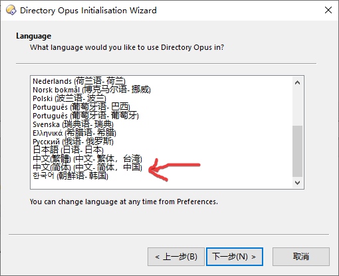
Task: Select 한국어 Korean language entry
Action: pyautogui.click(x=70, y=176)
